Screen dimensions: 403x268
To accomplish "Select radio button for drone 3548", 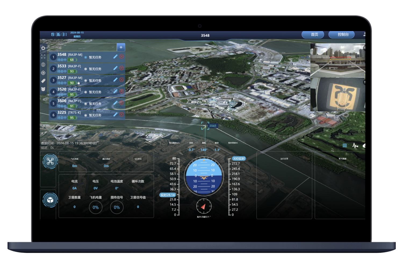I will click(86, 57).
